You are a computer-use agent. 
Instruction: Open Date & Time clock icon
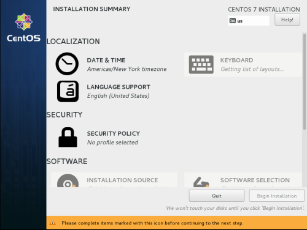[x=67, y=64]
